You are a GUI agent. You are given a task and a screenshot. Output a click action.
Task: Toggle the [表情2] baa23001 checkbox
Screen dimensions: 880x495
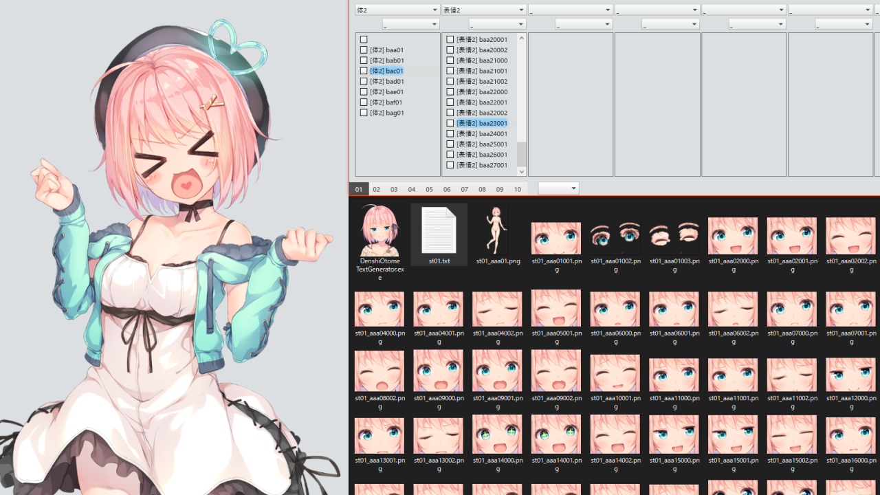coord(450,123)
